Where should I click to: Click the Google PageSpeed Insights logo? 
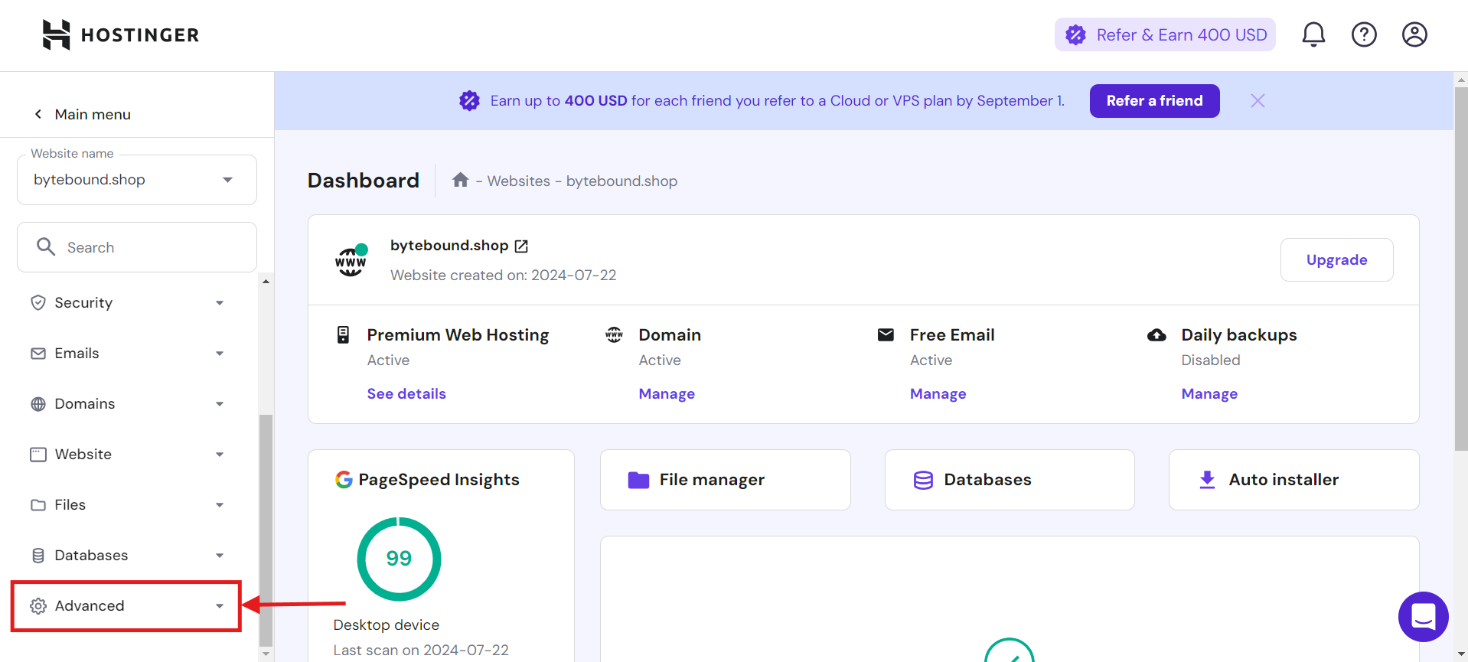pos(344,479)
